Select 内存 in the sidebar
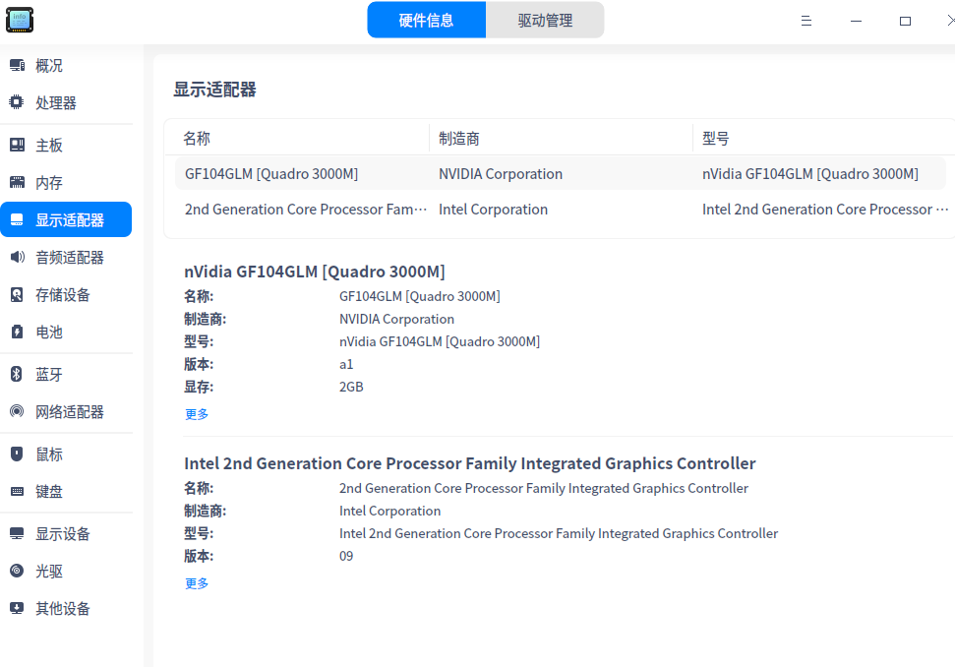 coord(66,182)
